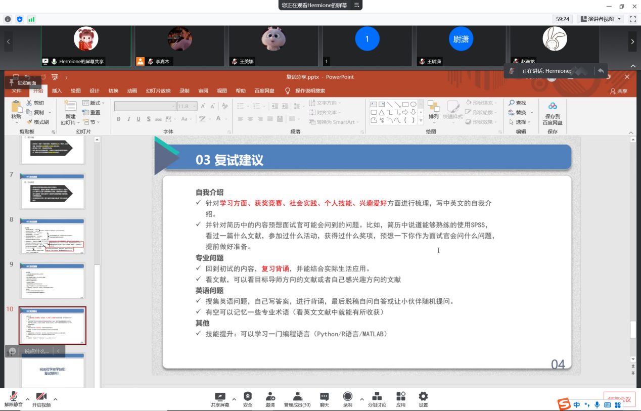Open the Security (安全) shield icon

[x=248, y=397]
